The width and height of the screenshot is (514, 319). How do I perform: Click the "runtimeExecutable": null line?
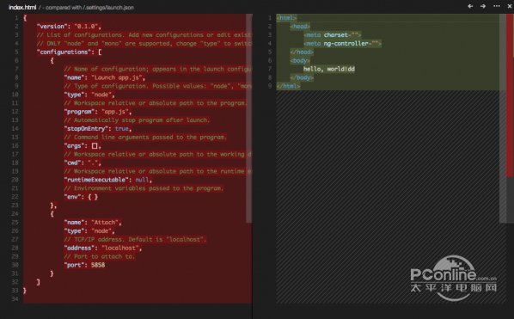pos(108,180)
